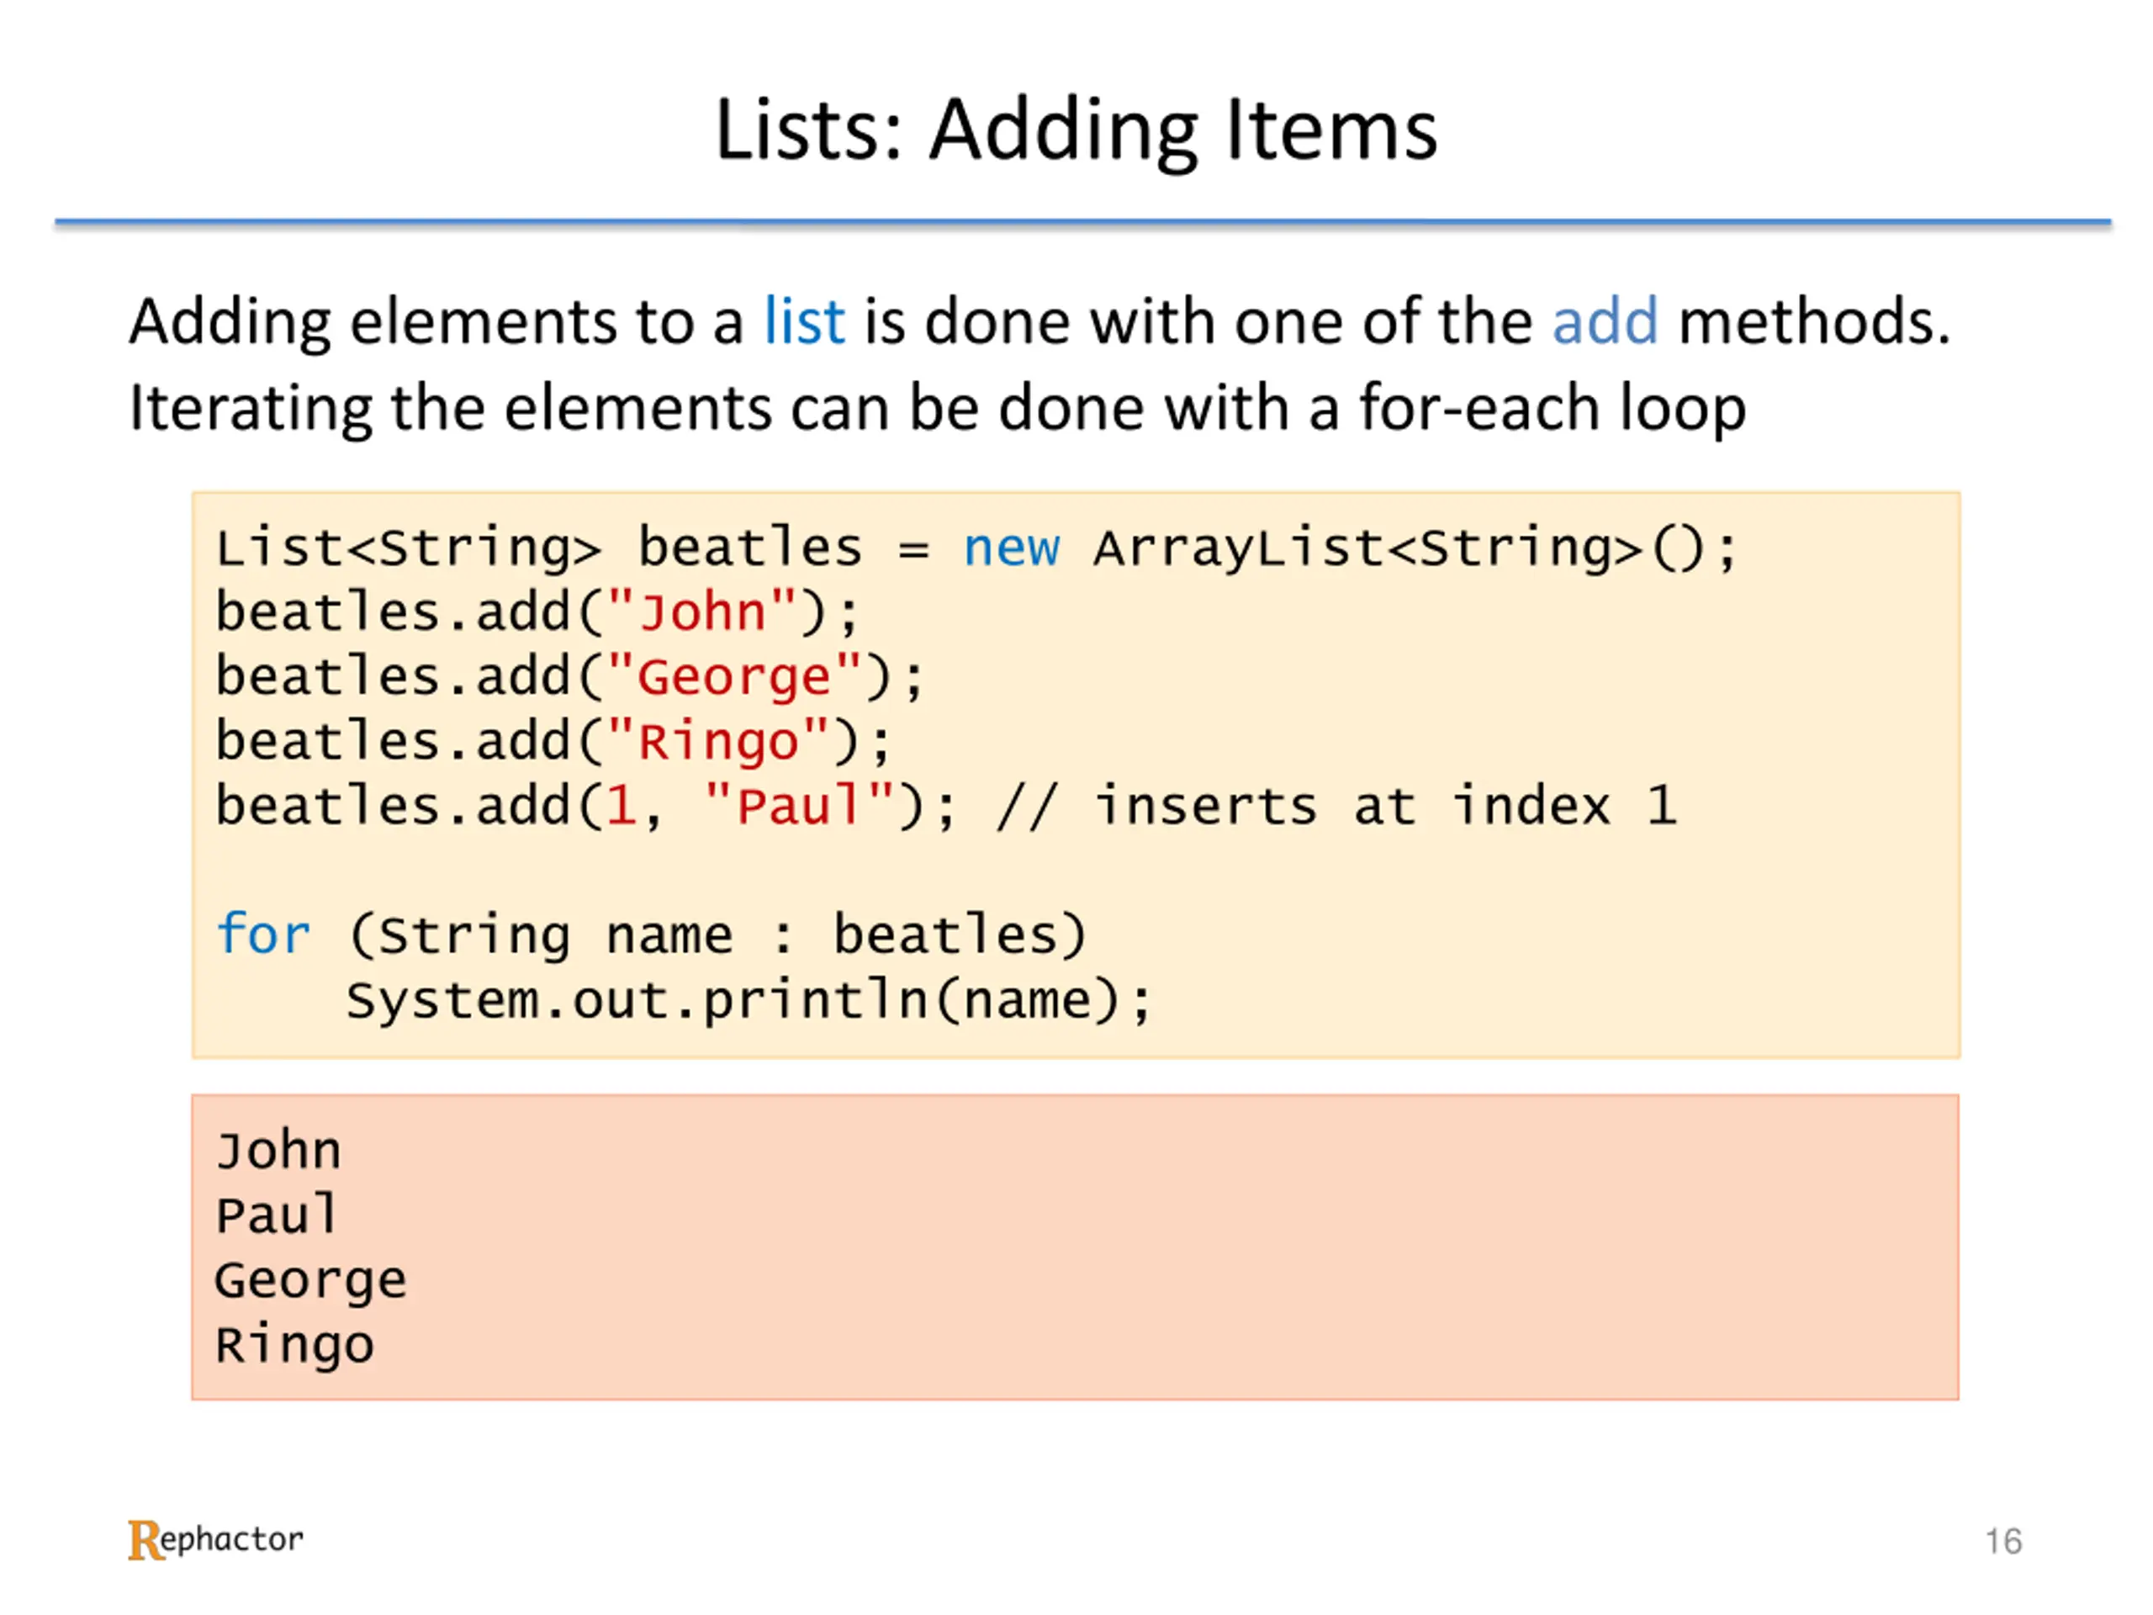
Task: Click the "Ringo" string literal in the code
Action: point(717,741)
